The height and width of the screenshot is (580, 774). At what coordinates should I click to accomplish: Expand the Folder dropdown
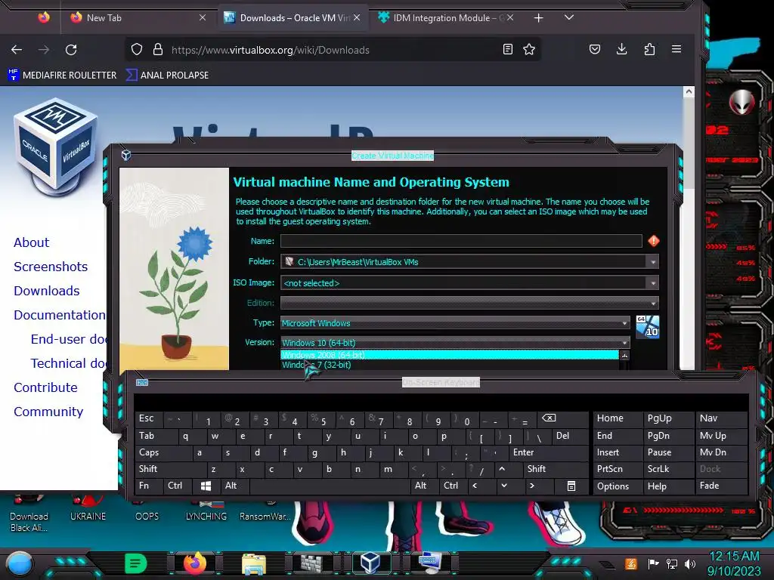[x=653, y=262]
